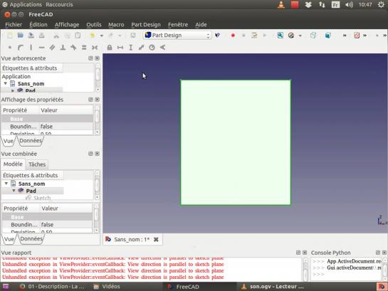The width and height of the screenshot is (388, 291).
Task: Select Données tab in Vue combinée panel
Action: [x=31, y=239]
